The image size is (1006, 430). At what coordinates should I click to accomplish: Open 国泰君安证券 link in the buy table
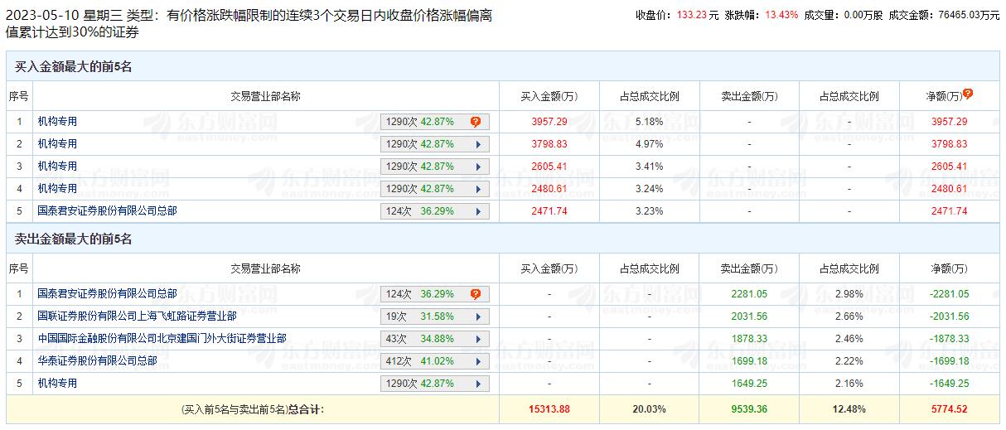click(107, 211)
